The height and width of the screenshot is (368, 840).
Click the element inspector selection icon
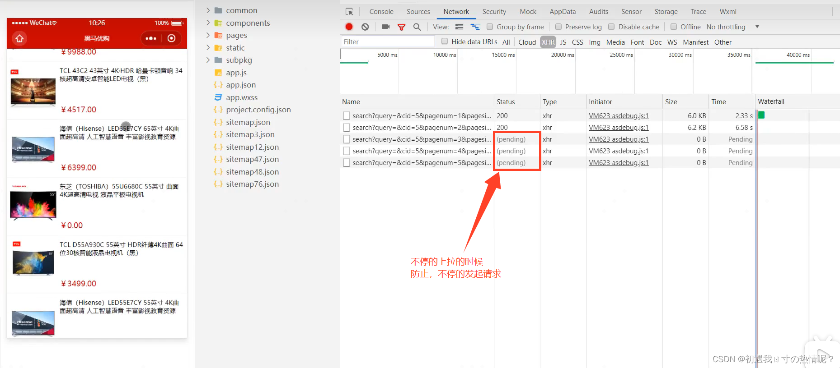[x=349, y=12]
